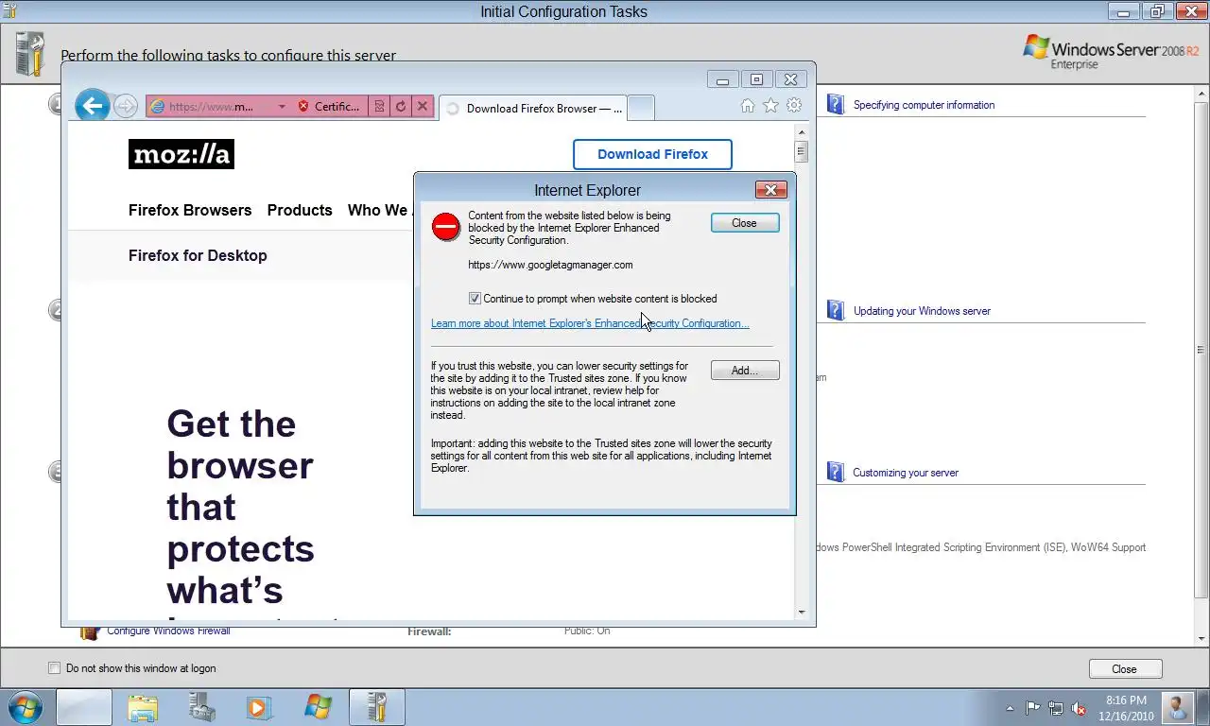Open the network tray icon

1056,708
